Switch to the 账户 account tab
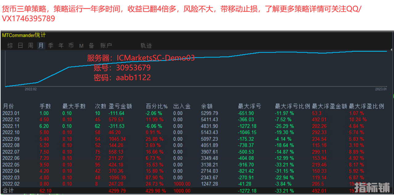This screenshot has width=394, height=195. tap(106, 46)
